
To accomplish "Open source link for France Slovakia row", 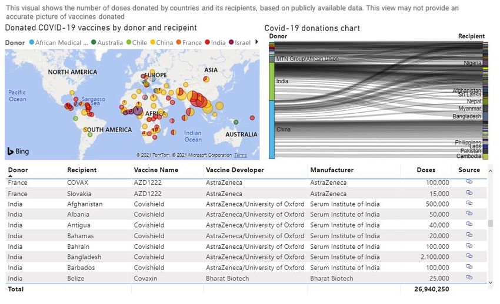I will (x=469, y=192).
